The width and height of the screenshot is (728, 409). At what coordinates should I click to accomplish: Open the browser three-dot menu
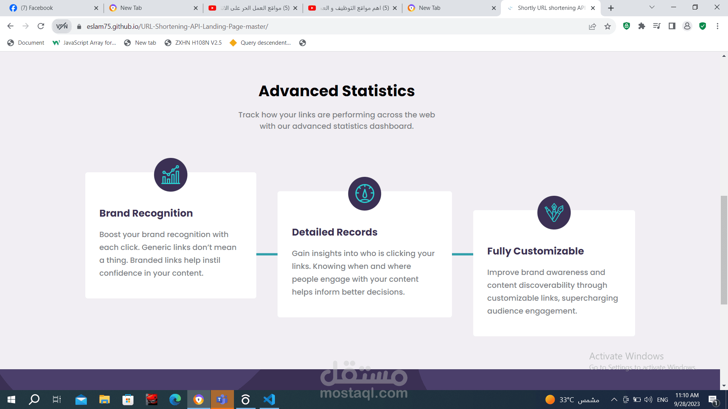(717, 26)
